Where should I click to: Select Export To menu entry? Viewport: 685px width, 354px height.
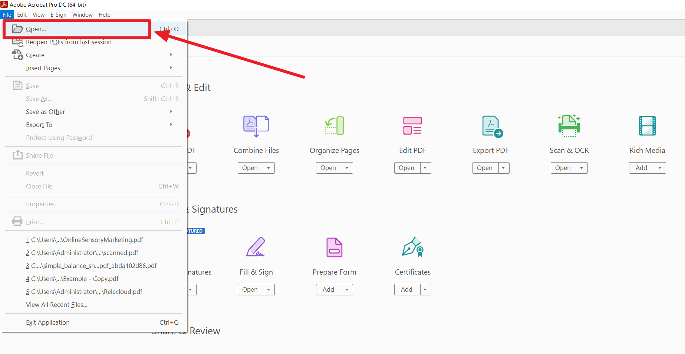(x=93, y=125)
